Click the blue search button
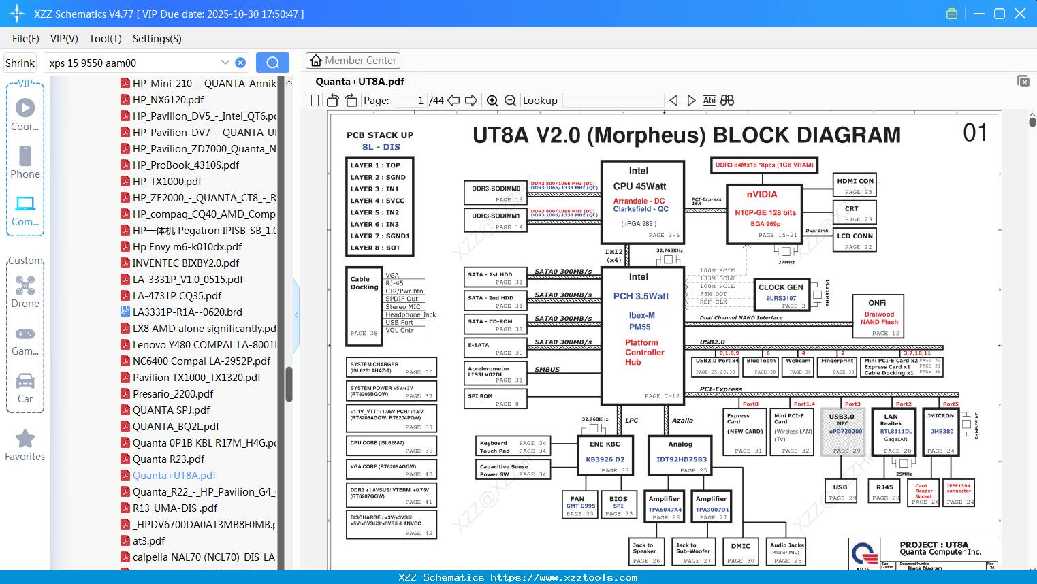Screen dimensions: 1037x584 coord(272,63)
